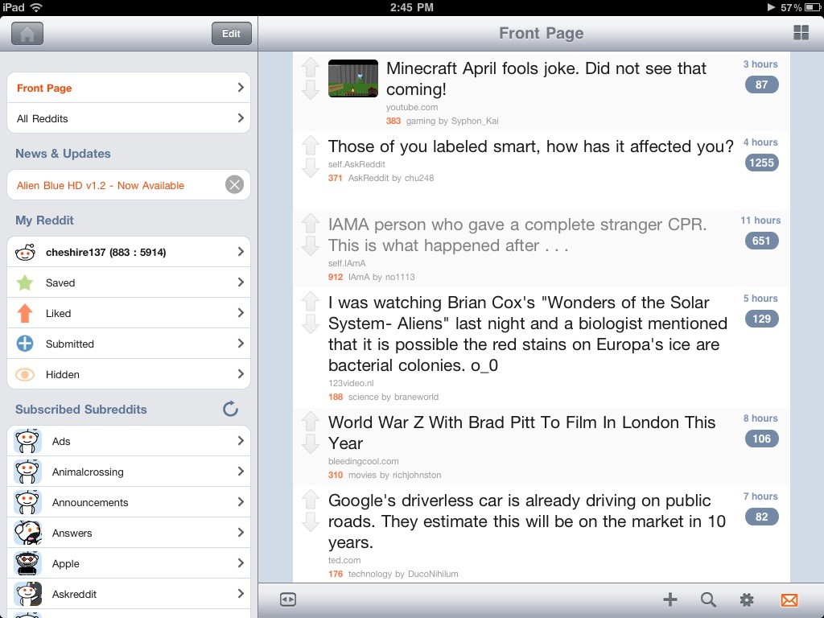This screenshot has height=618, width=824.
Task: Tap the cheshire137 reddit alien avatar
Action: tap(25, 252)
